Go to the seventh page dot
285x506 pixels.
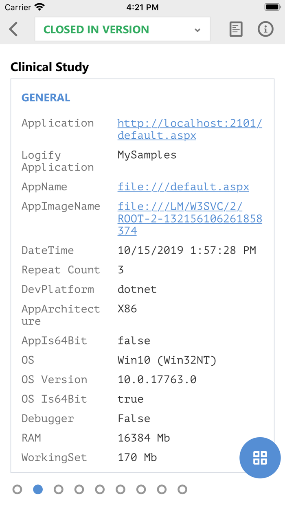(x=141, y=489)
